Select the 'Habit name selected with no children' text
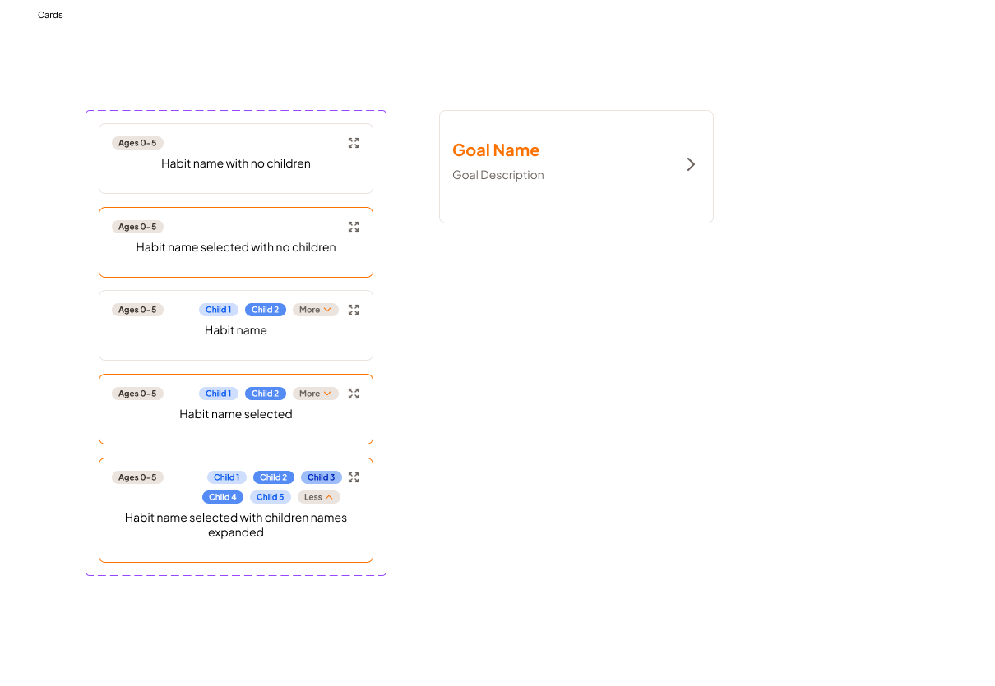The width and height of the screenshot is (995, 686). pos(236,247)
